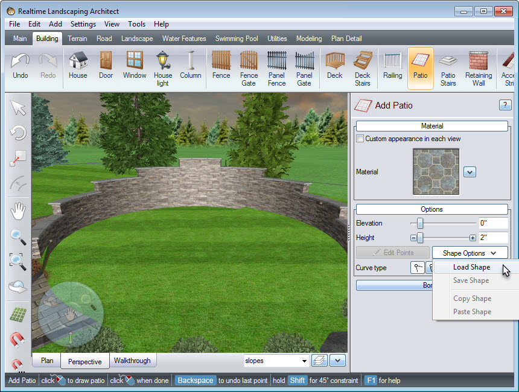The image size is (519, 392).
Task: Open the View menu
Action: pos(112,24)
